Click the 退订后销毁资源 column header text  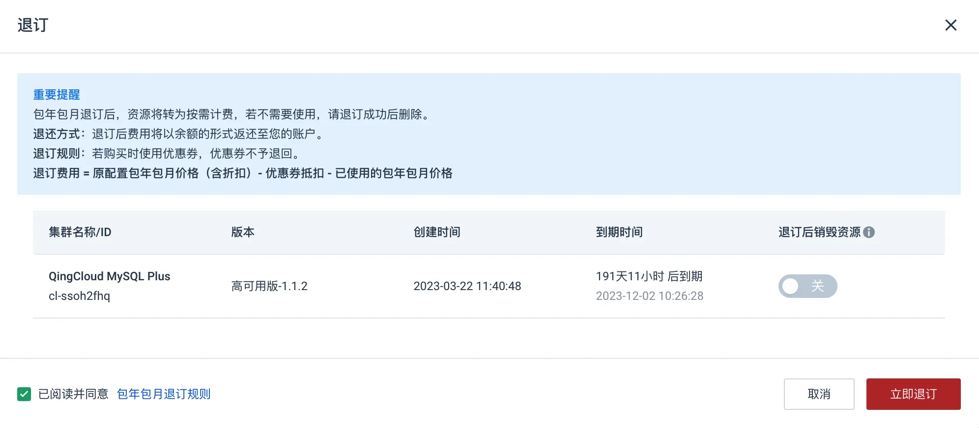point(819,232)
